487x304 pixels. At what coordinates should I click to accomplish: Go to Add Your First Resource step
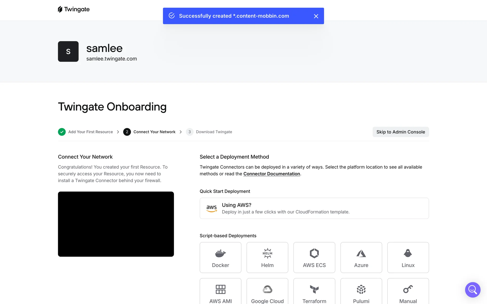pyautogui.click(x=90, y=132)
